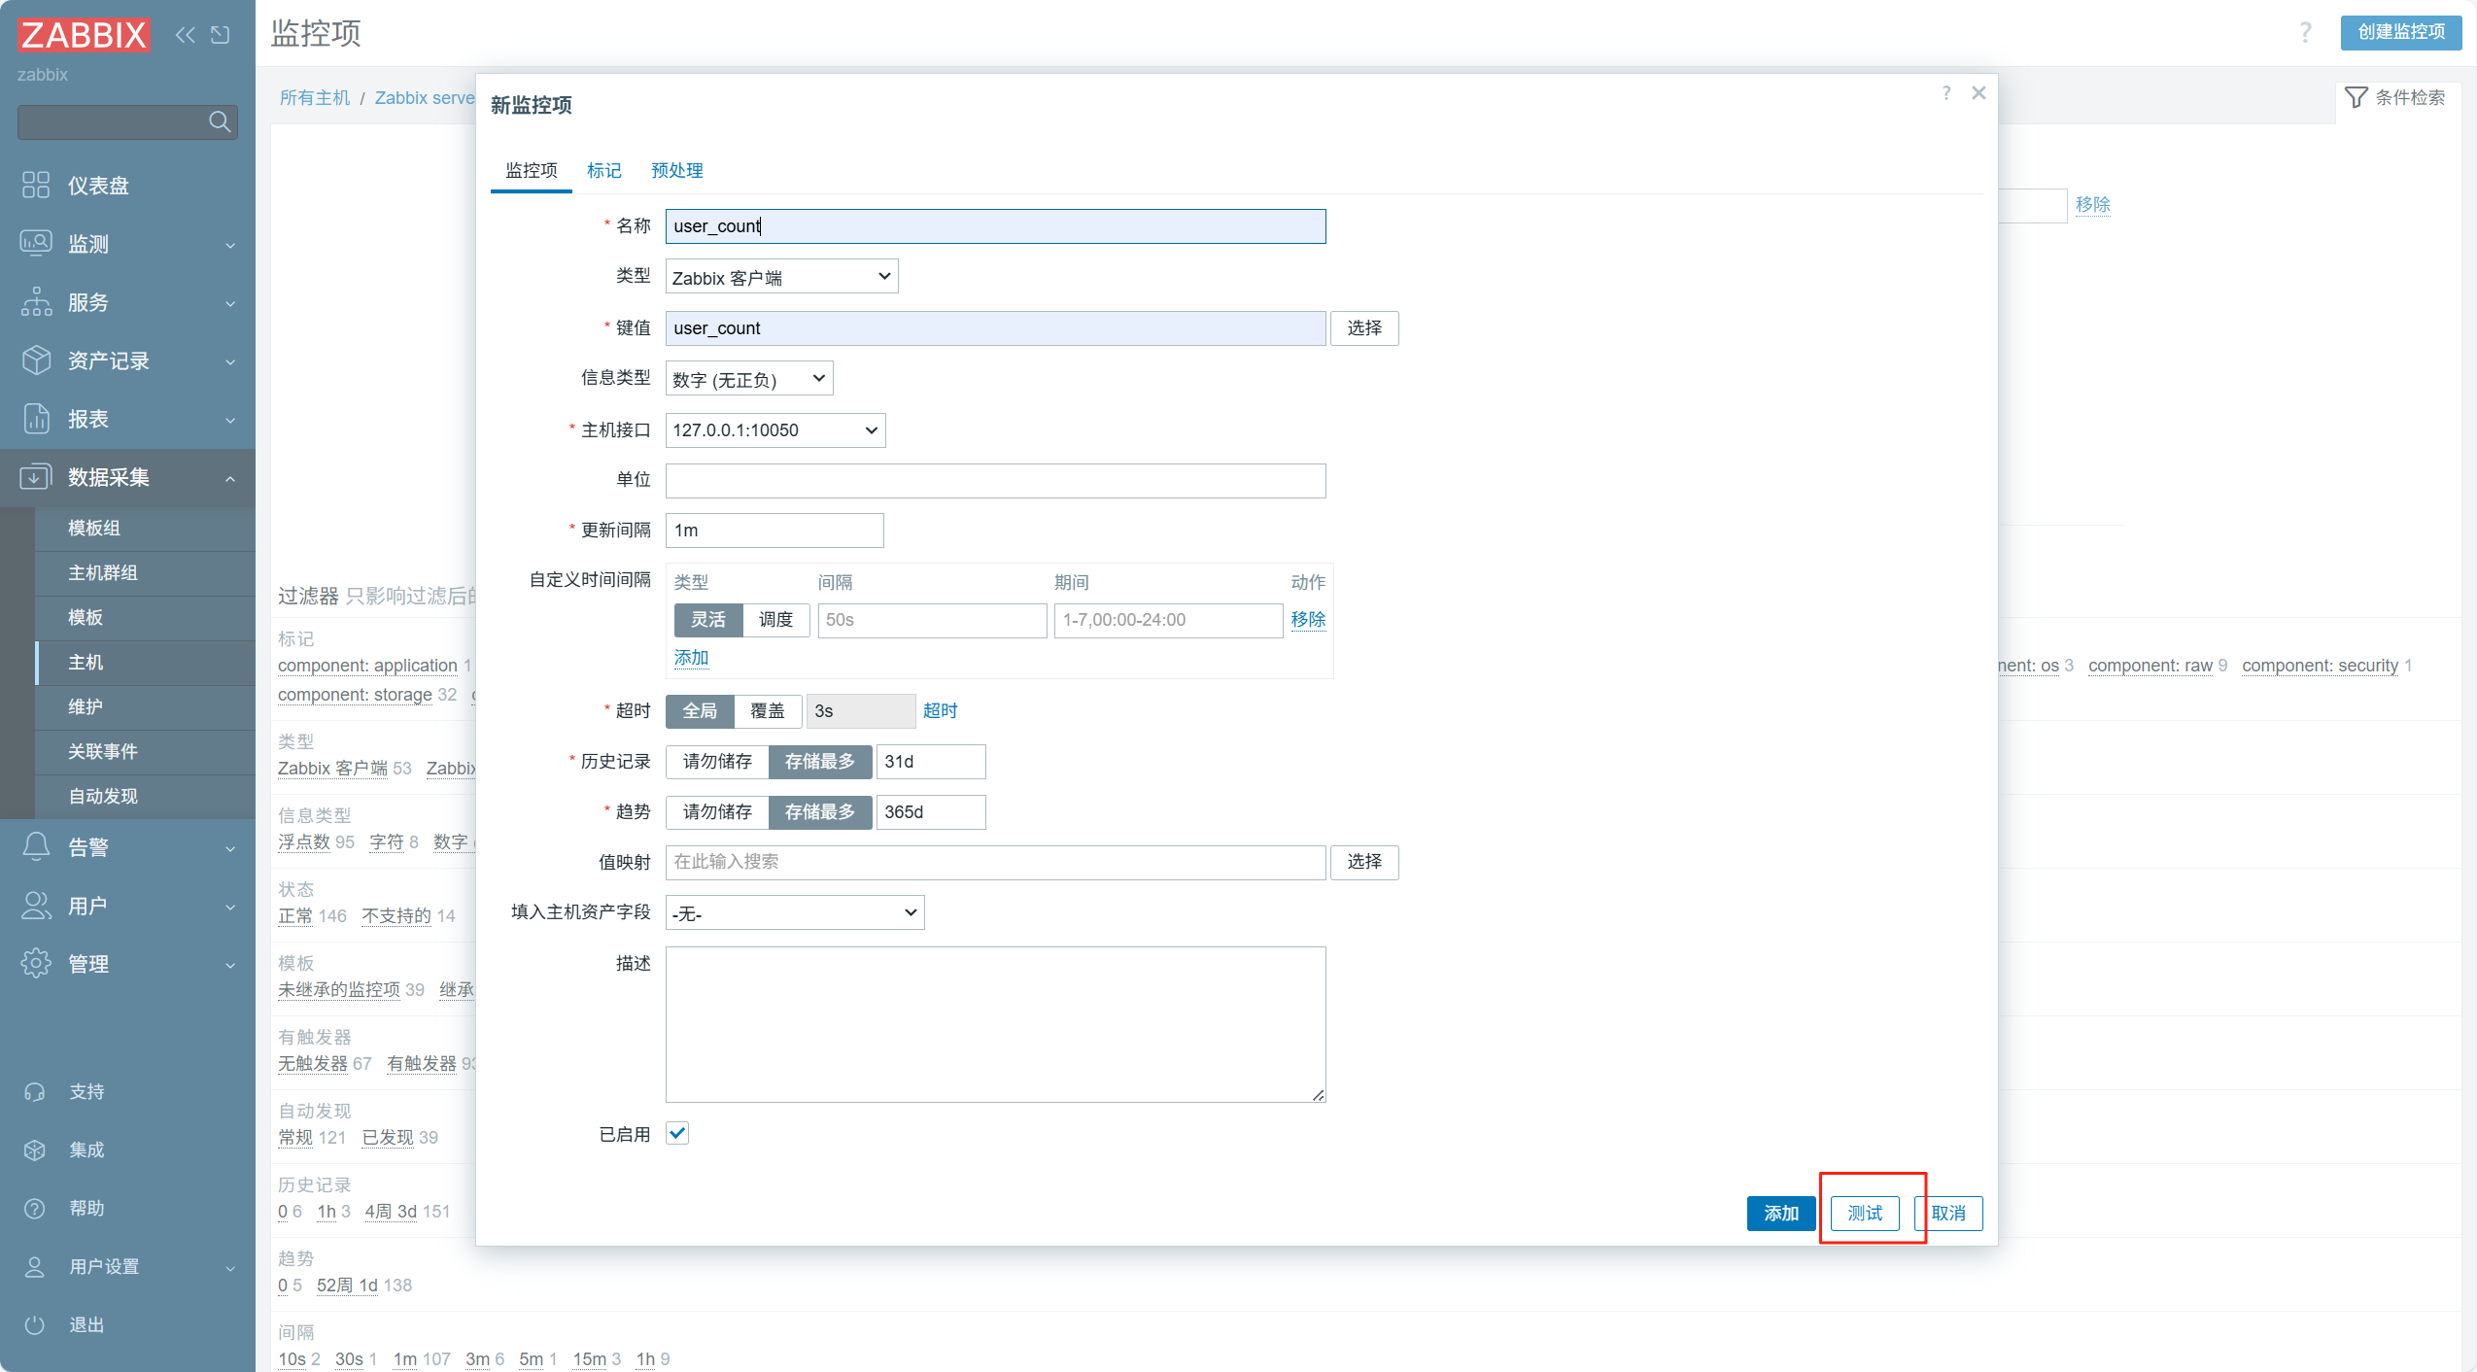Select 请勿储存 for 历史记录
Viewport: 2477px width, 1372px height.
click(717, 761)
